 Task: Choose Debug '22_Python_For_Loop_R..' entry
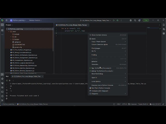pyautogui.click(x=108, y=71)
